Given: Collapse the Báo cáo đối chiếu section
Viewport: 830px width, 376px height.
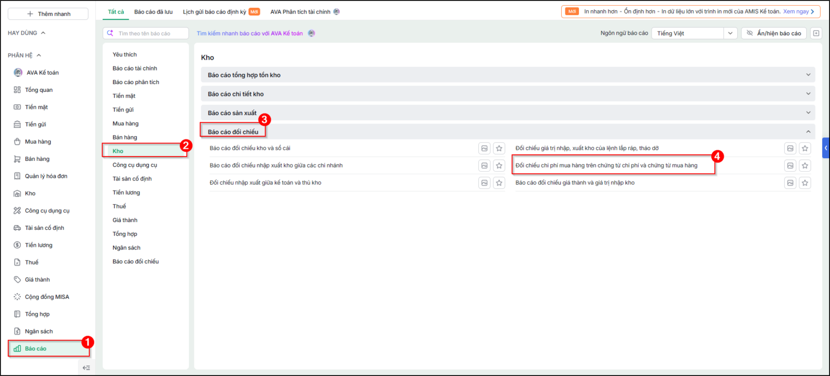Looking at the screenshot, I should tap(808, 132).
